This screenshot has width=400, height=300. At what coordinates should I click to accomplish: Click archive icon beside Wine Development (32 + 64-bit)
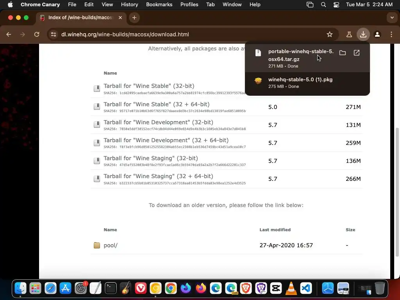tap(97, 143)
